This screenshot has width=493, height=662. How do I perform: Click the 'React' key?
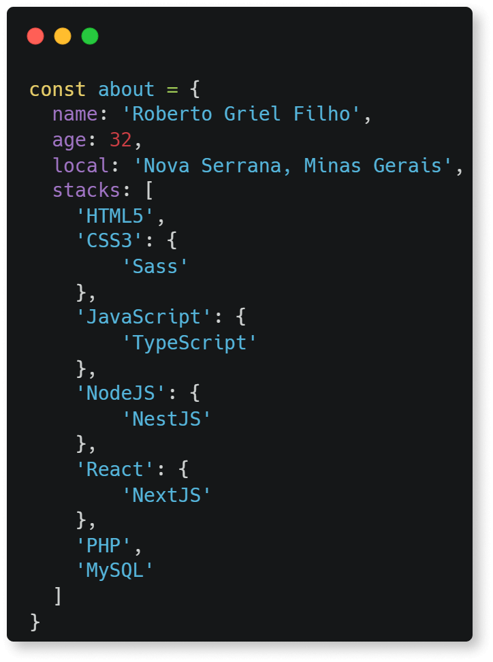click(x=115, y=469)
